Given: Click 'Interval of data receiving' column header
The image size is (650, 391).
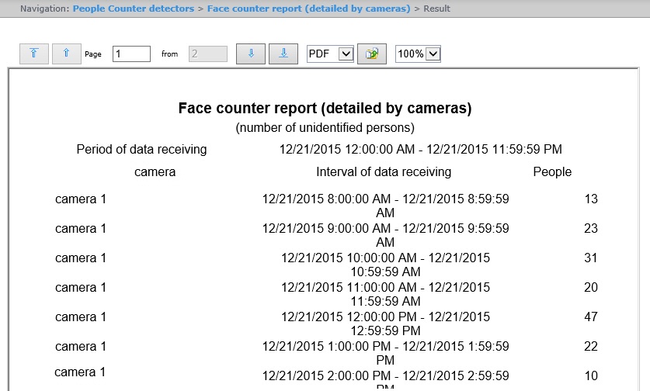Looking at the screenshot, I should pos(384,171).
